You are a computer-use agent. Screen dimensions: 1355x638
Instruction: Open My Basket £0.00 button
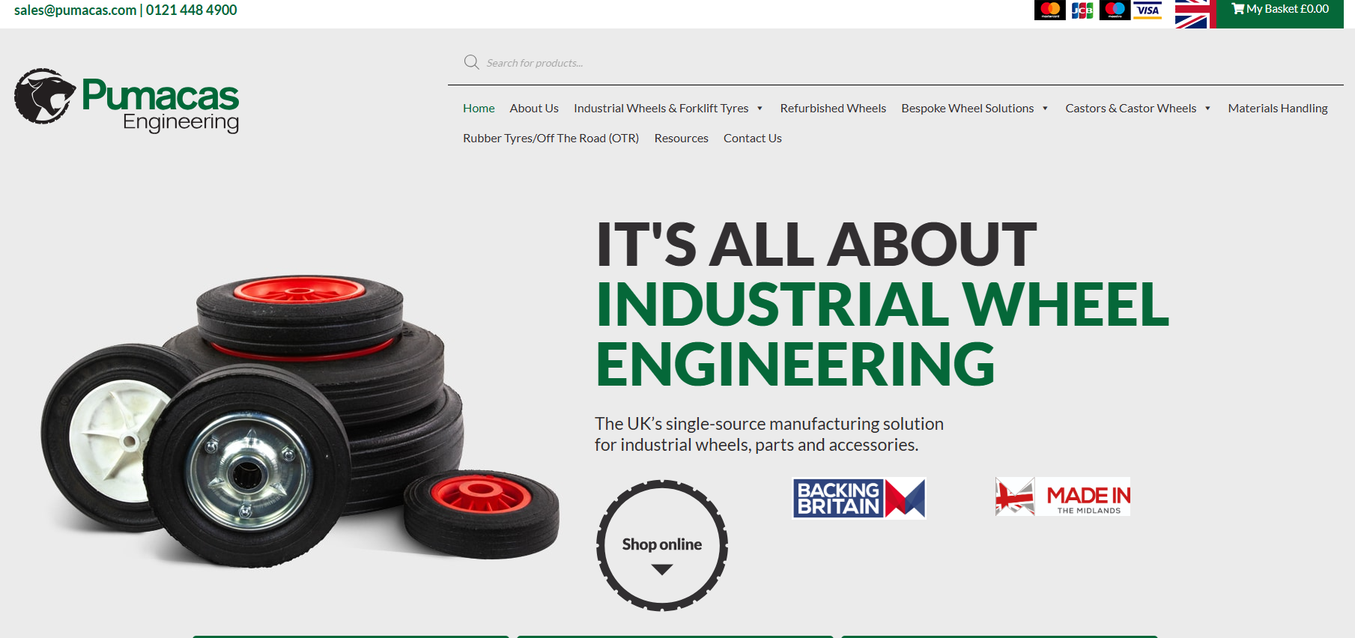pyautogui.click(x=1280, y=10)
